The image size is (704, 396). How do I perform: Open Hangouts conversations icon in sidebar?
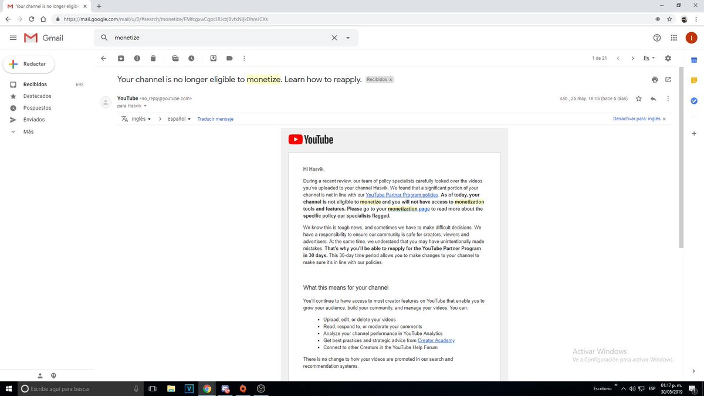(53, 375)
